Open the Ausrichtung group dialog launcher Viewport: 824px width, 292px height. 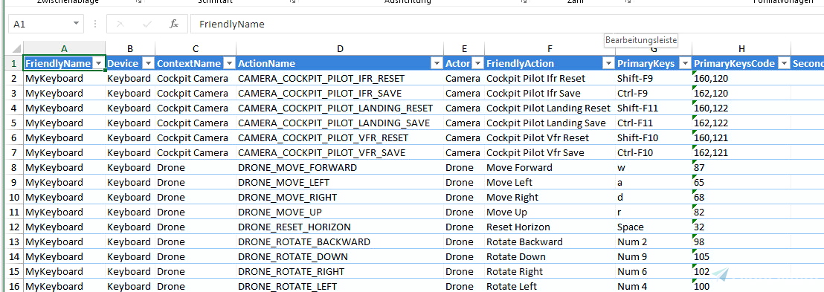(524, 2)
